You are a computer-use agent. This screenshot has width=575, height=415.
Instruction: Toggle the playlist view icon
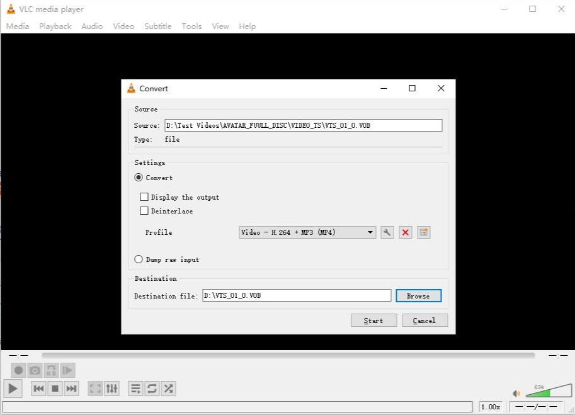coord(135,389)
